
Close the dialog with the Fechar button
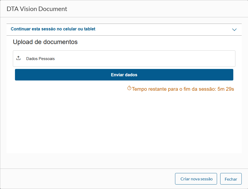tap(231, 179)
